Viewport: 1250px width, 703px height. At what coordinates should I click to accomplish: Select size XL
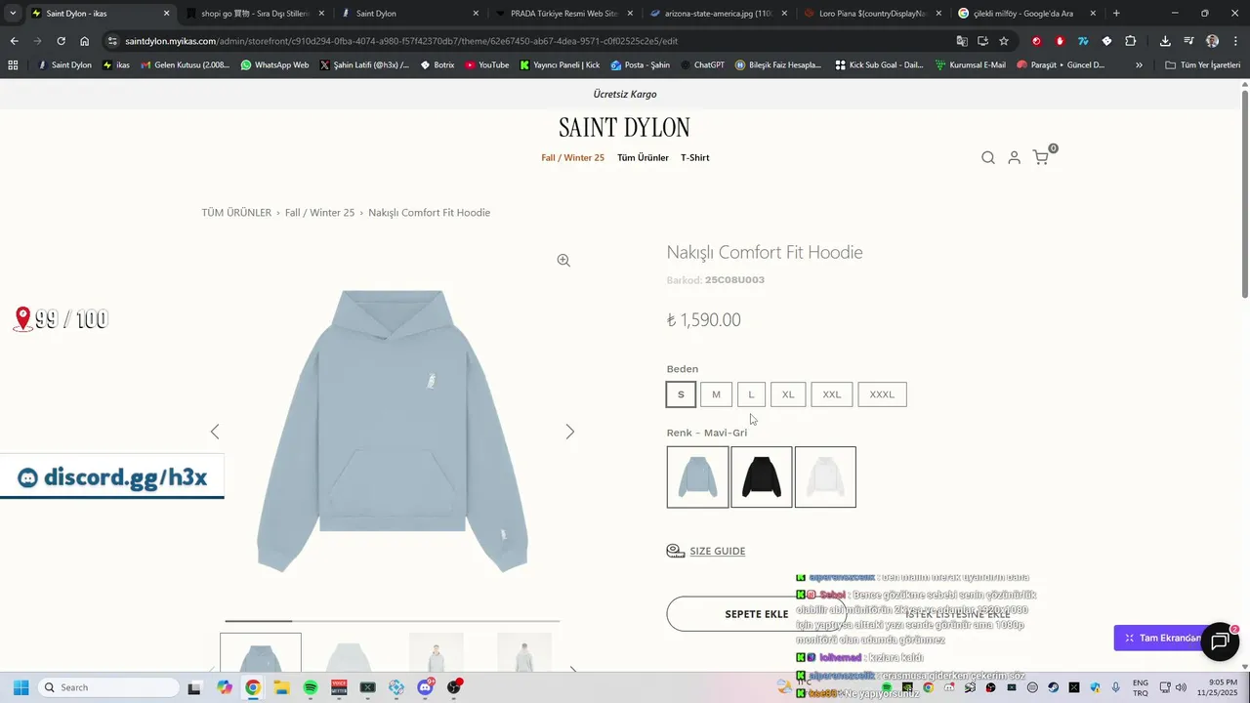click(x=788, y=394)
